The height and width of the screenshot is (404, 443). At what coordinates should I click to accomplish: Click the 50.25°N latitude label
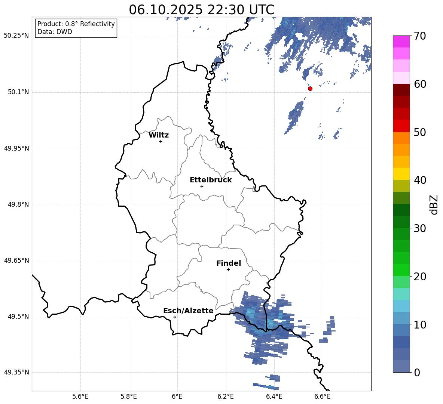coord(16,36)
